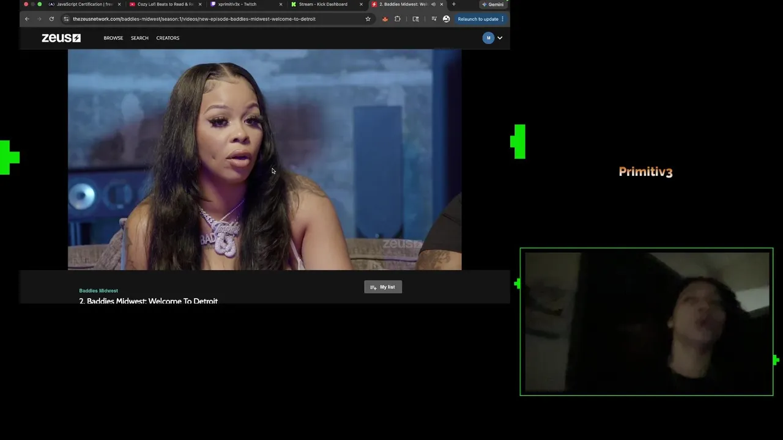Click Relaunch to update button
This screenshot has height=440, width=783.
pos(481,19)
